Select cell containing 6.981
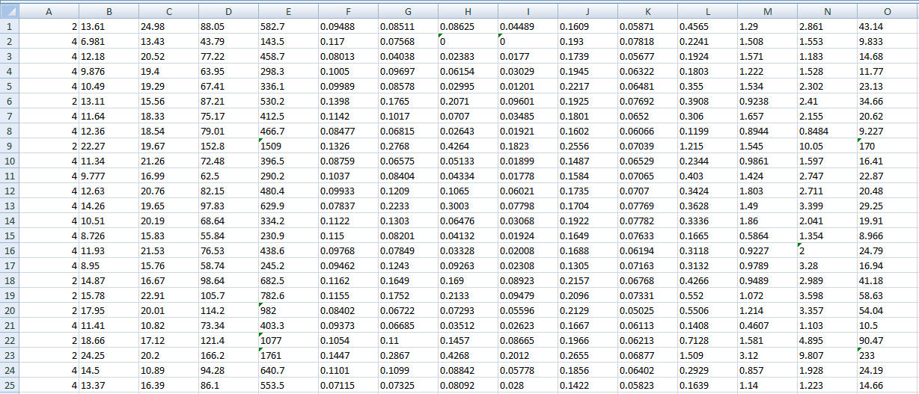 pyautogui.click(x=109, y=41)
